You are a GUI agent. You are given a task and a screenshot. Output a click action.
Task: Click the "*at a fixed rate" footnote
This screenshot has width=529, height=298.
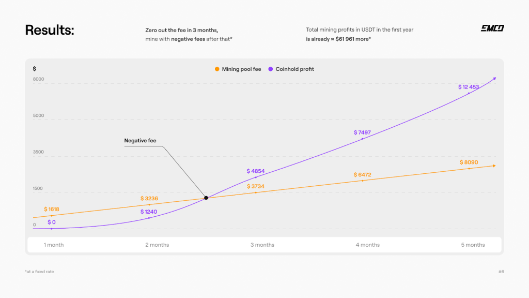tap(39, 272)
